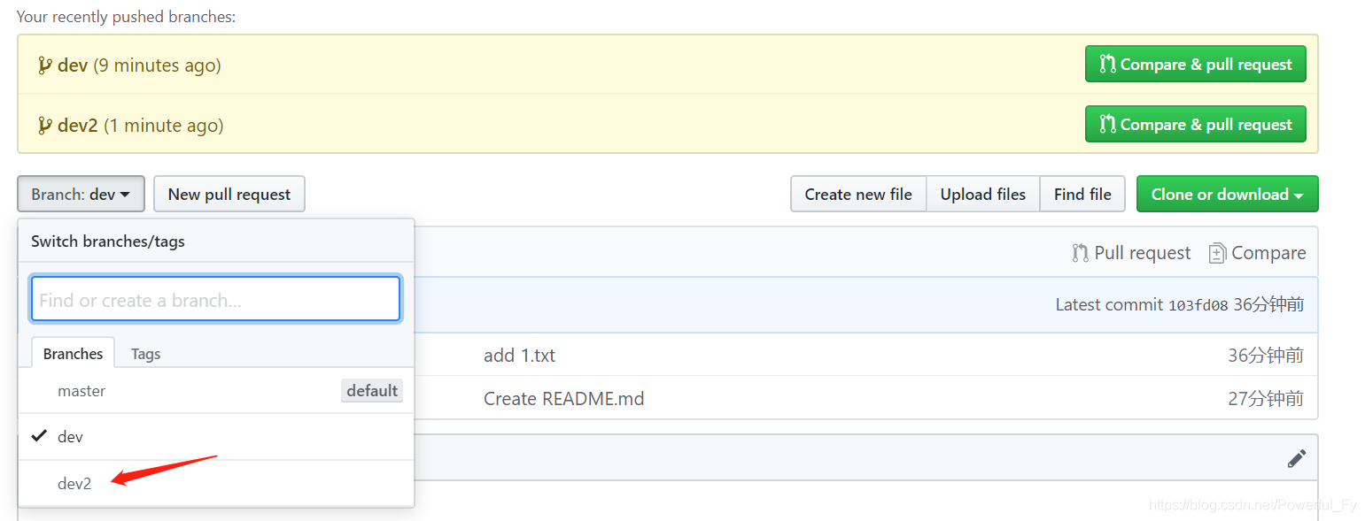Open the 'Create README.md' commit message

(563, 399)
